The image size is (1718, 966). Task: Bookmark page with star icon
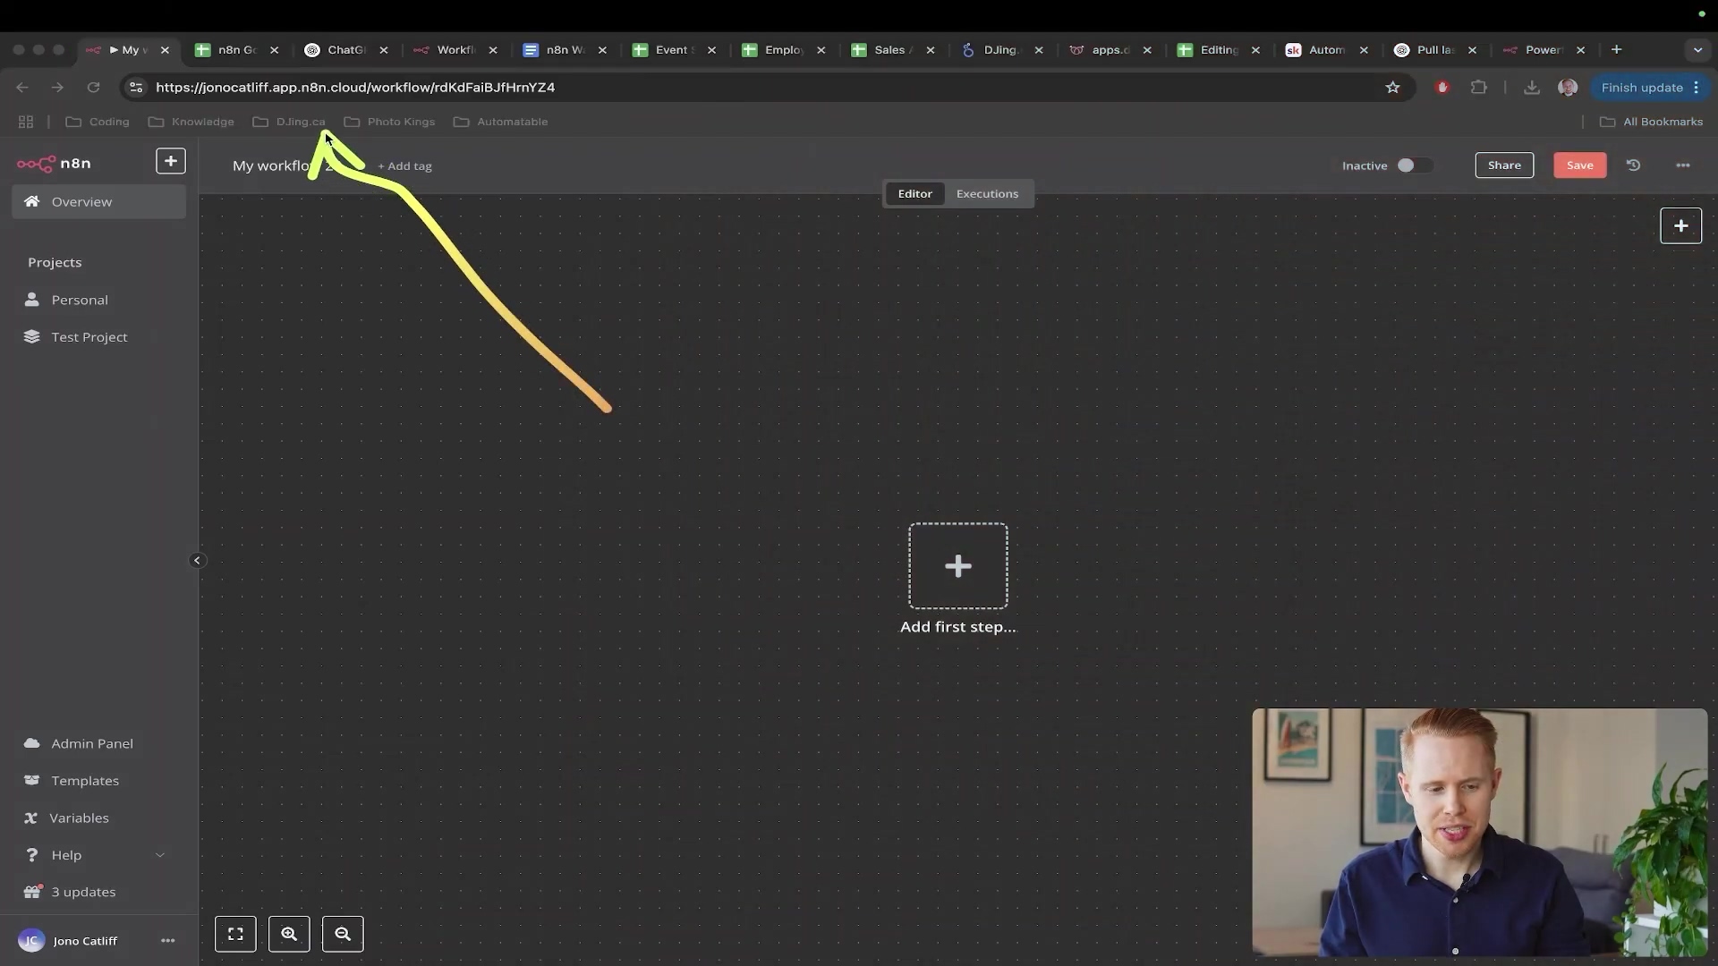click(1392, 88)
